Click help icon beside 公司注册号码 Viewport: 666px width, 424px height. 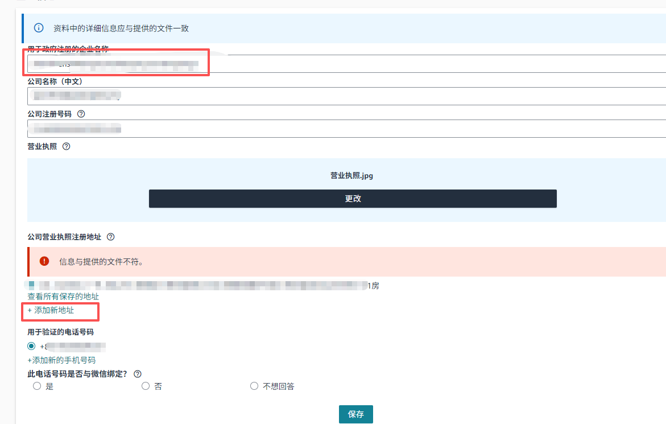click(x=81, y=114)
